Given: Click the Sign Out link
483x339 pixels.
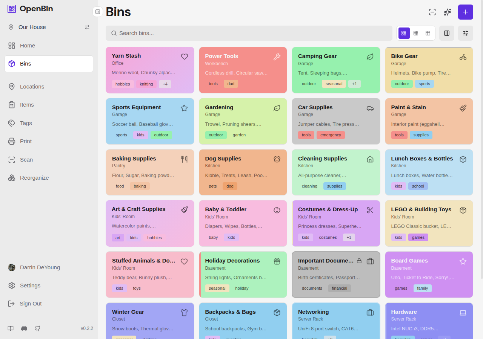Looking at the screenshot, I should 31,304.
